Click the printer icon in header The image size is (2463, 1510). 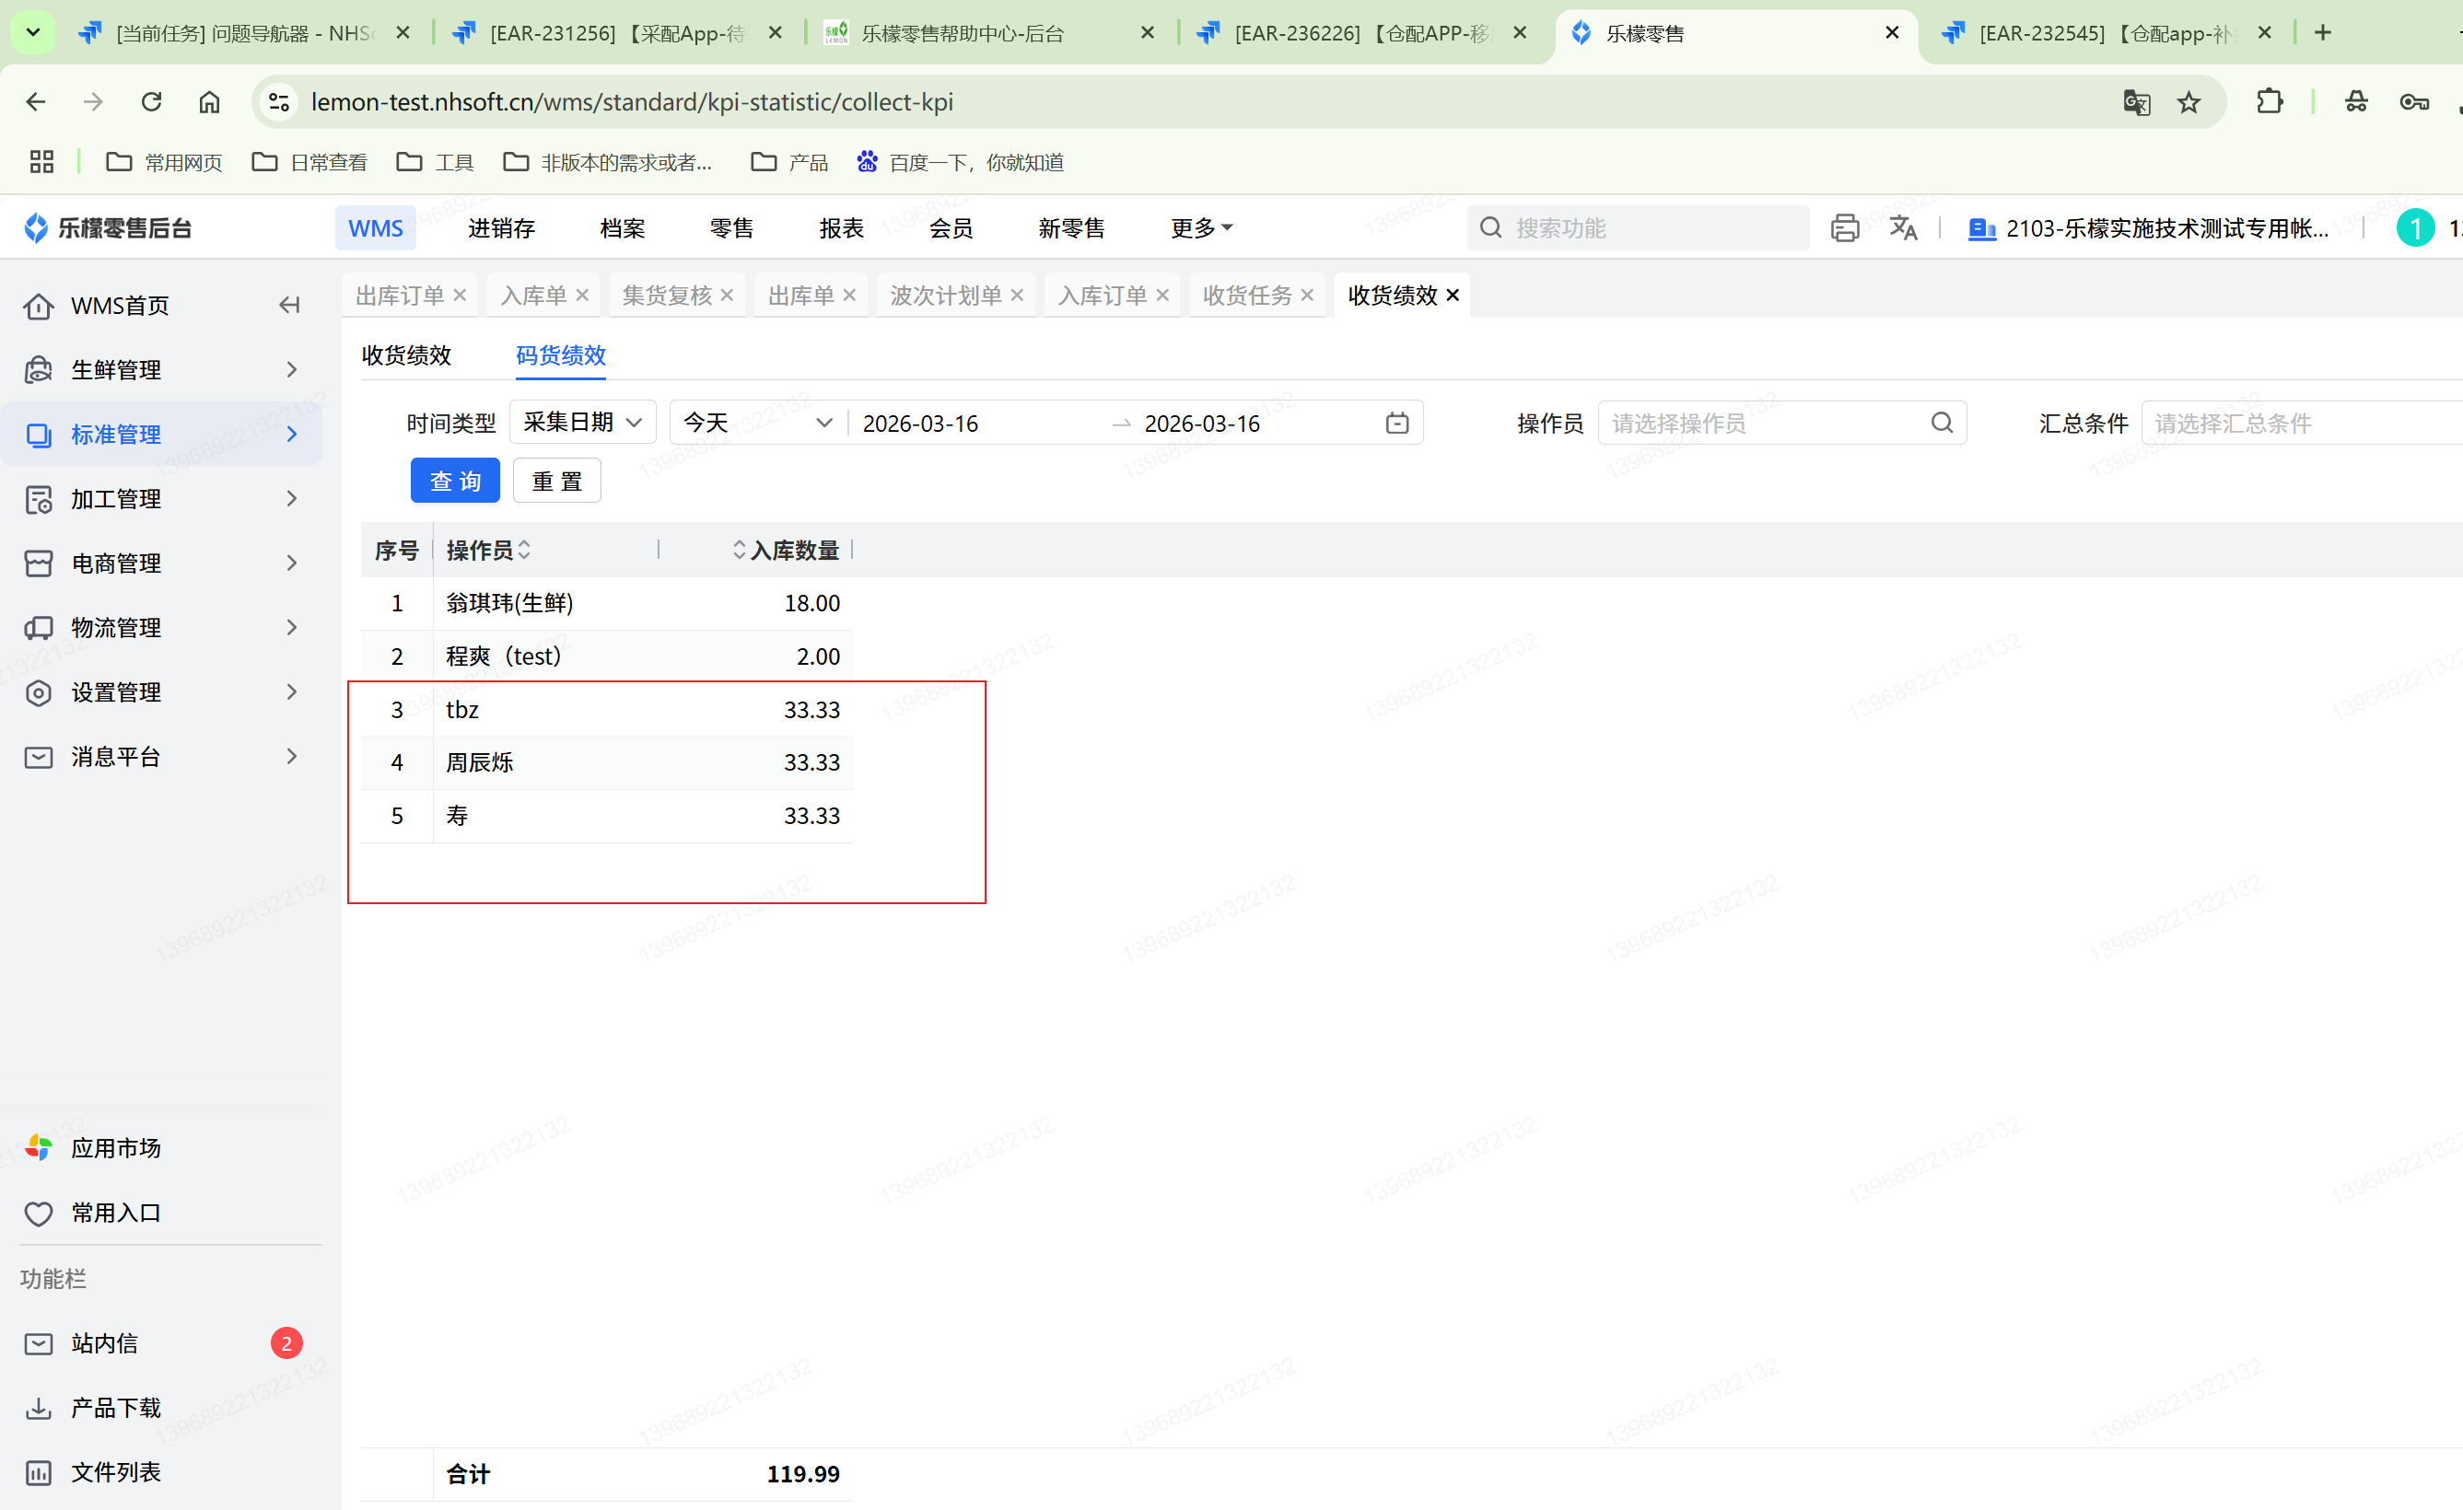tap(1844, 227)
